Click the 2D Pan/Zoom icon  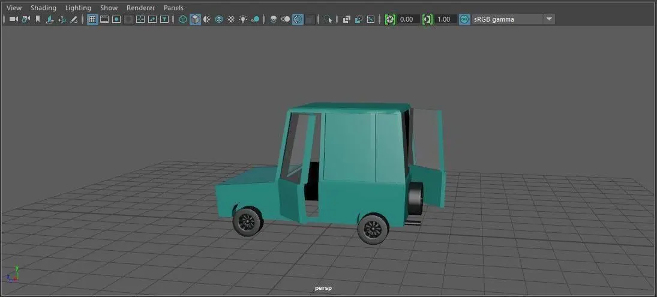point(62,19)
